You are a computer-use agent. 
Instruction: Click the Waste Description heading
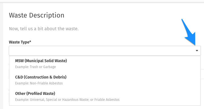tap(37, 15)
